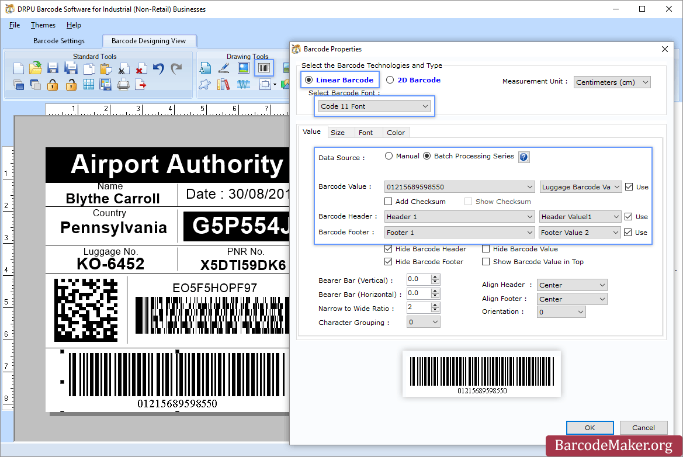Select the Picture insert tool
The width and height of the screenshot is (683, 457).
click(x=244, y=68)
